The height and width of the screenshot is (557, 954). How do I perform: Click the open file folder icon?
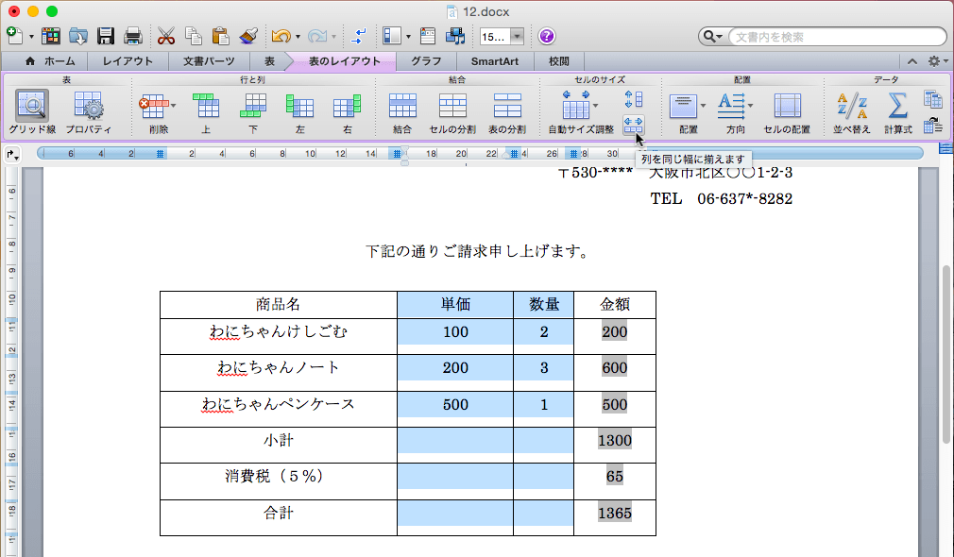77,37
